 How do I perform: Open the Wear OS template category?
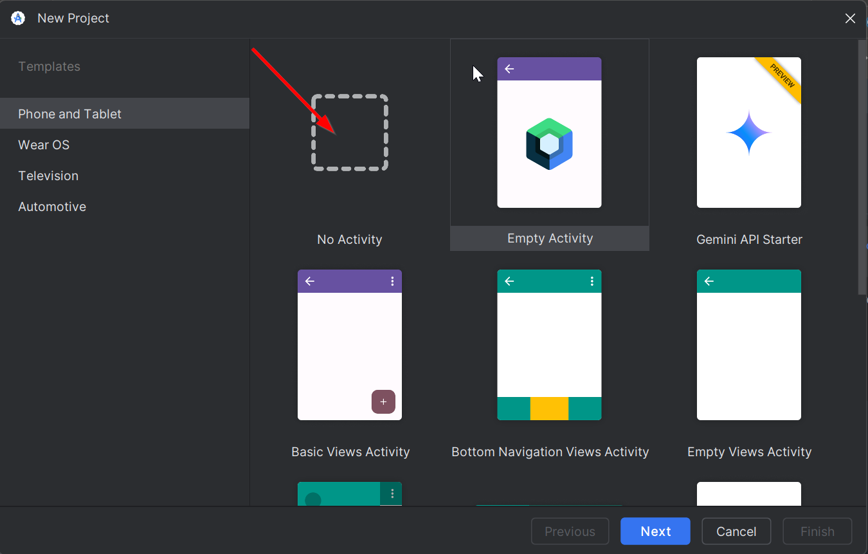pyautogui.click(x=44, y=145)
